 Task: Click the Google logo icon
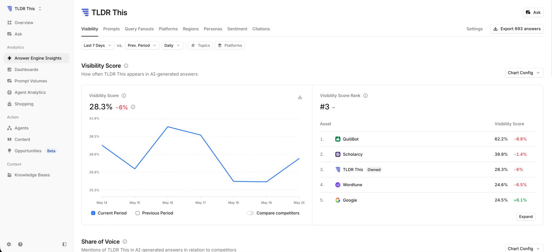pyautogui.click(x=338, y=200)
